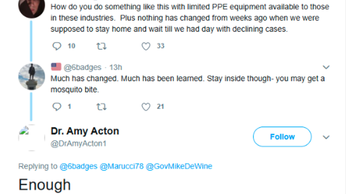The height and width of the screenshot is (194, 346).
Task: Open the options menu on @6badges tweet
Action: 326,67
